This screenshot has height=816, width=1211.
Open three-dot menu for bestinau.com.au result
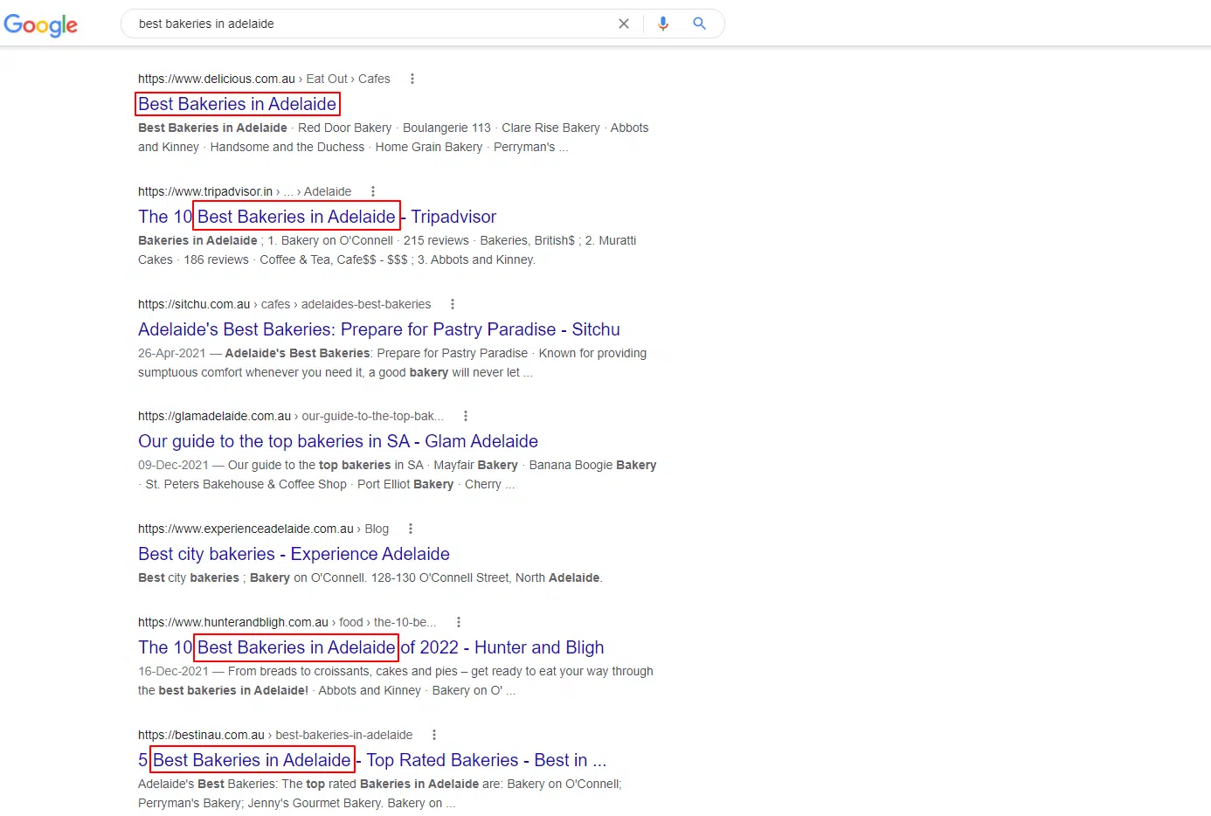(x=434, y=735)
